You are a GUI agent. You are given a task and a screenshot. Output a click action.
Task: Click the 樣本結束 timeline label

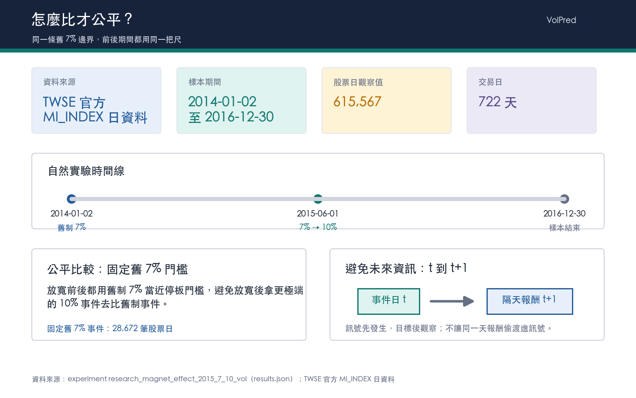(564, 228)
